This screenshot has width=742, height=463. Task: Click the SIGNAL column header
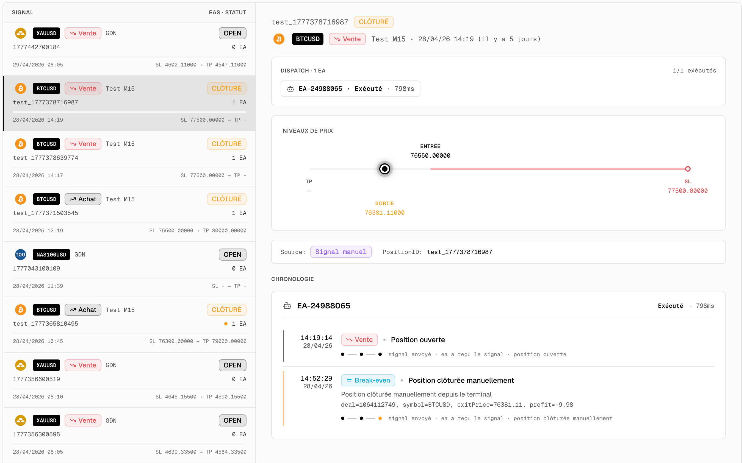pyautogui.click(x=23, y=12)
